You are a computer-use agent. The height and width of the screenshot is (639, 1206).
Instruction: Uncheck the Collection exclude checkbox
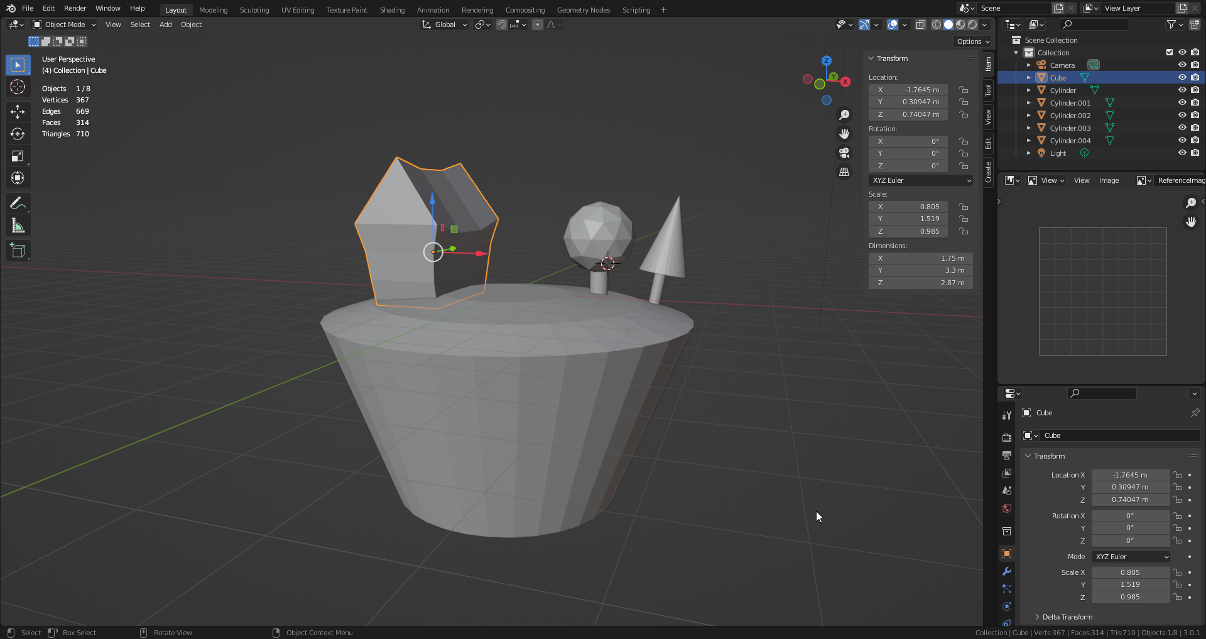click(x=1169, y=52)
